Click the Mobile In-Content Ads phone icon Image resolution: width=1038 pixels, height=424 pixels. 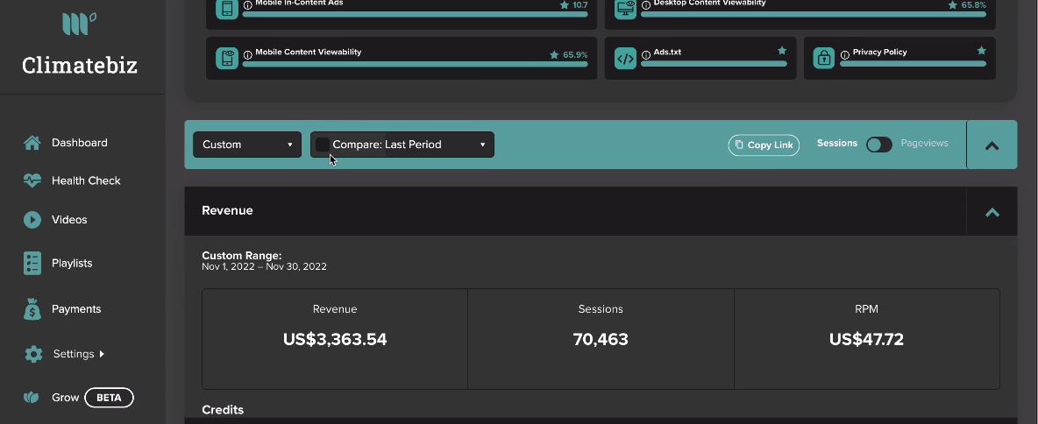click(x=227, y=9)
